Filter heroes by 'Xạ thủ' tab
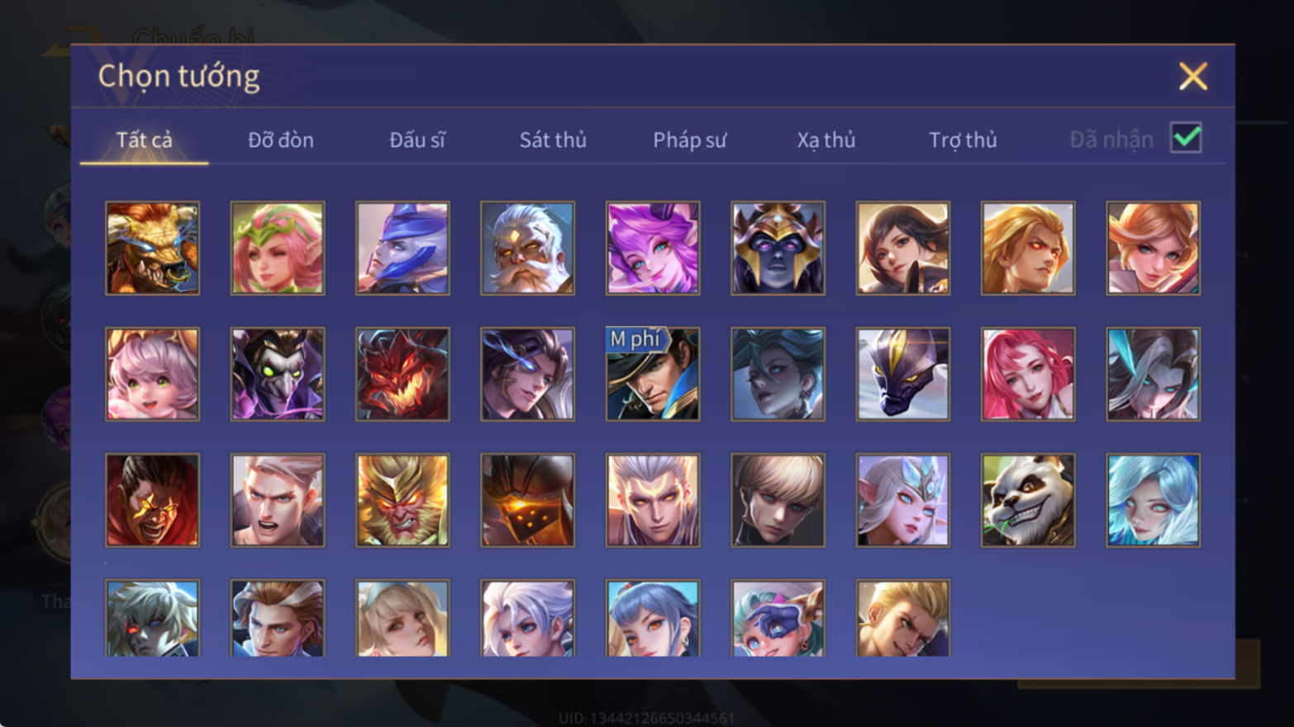 click(x=825, y=140)
